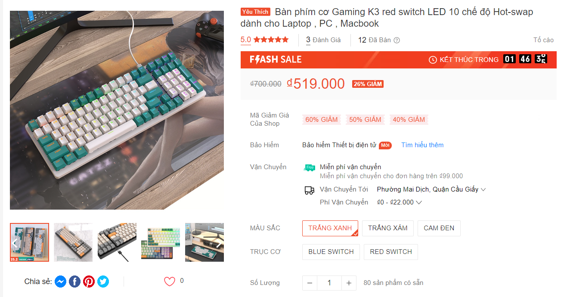Share the product via Facebook Messenger
This screenshot has width=567, height=297.
coord(60,282)
